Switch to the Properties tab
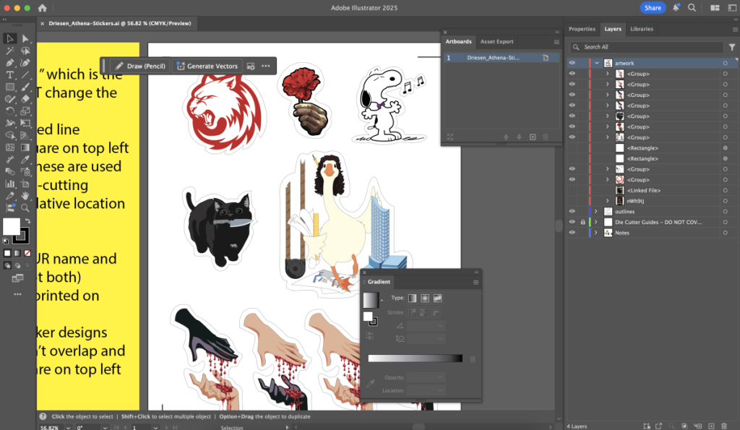Screen dimensions: 740x430 tap(582, 29)
